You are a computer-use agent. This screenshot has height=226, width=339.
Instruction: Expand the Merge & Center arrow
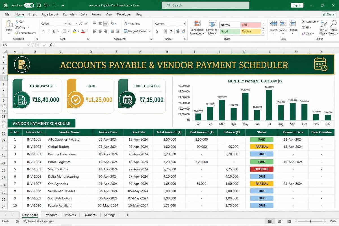pos(149,31)
